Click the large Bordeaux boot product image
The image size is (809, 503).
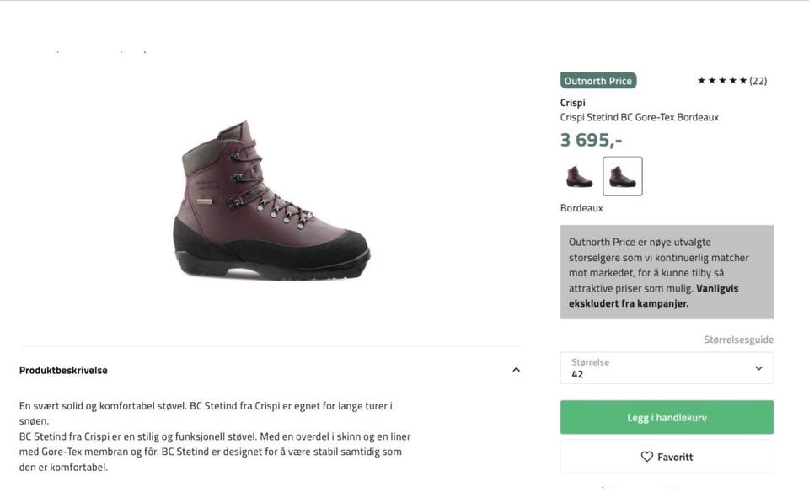[x=271, y=204]
